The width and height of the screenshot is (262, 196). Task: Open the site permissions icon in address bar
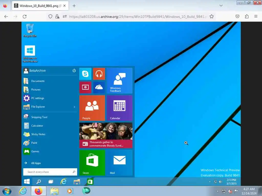tap(65, 16)
